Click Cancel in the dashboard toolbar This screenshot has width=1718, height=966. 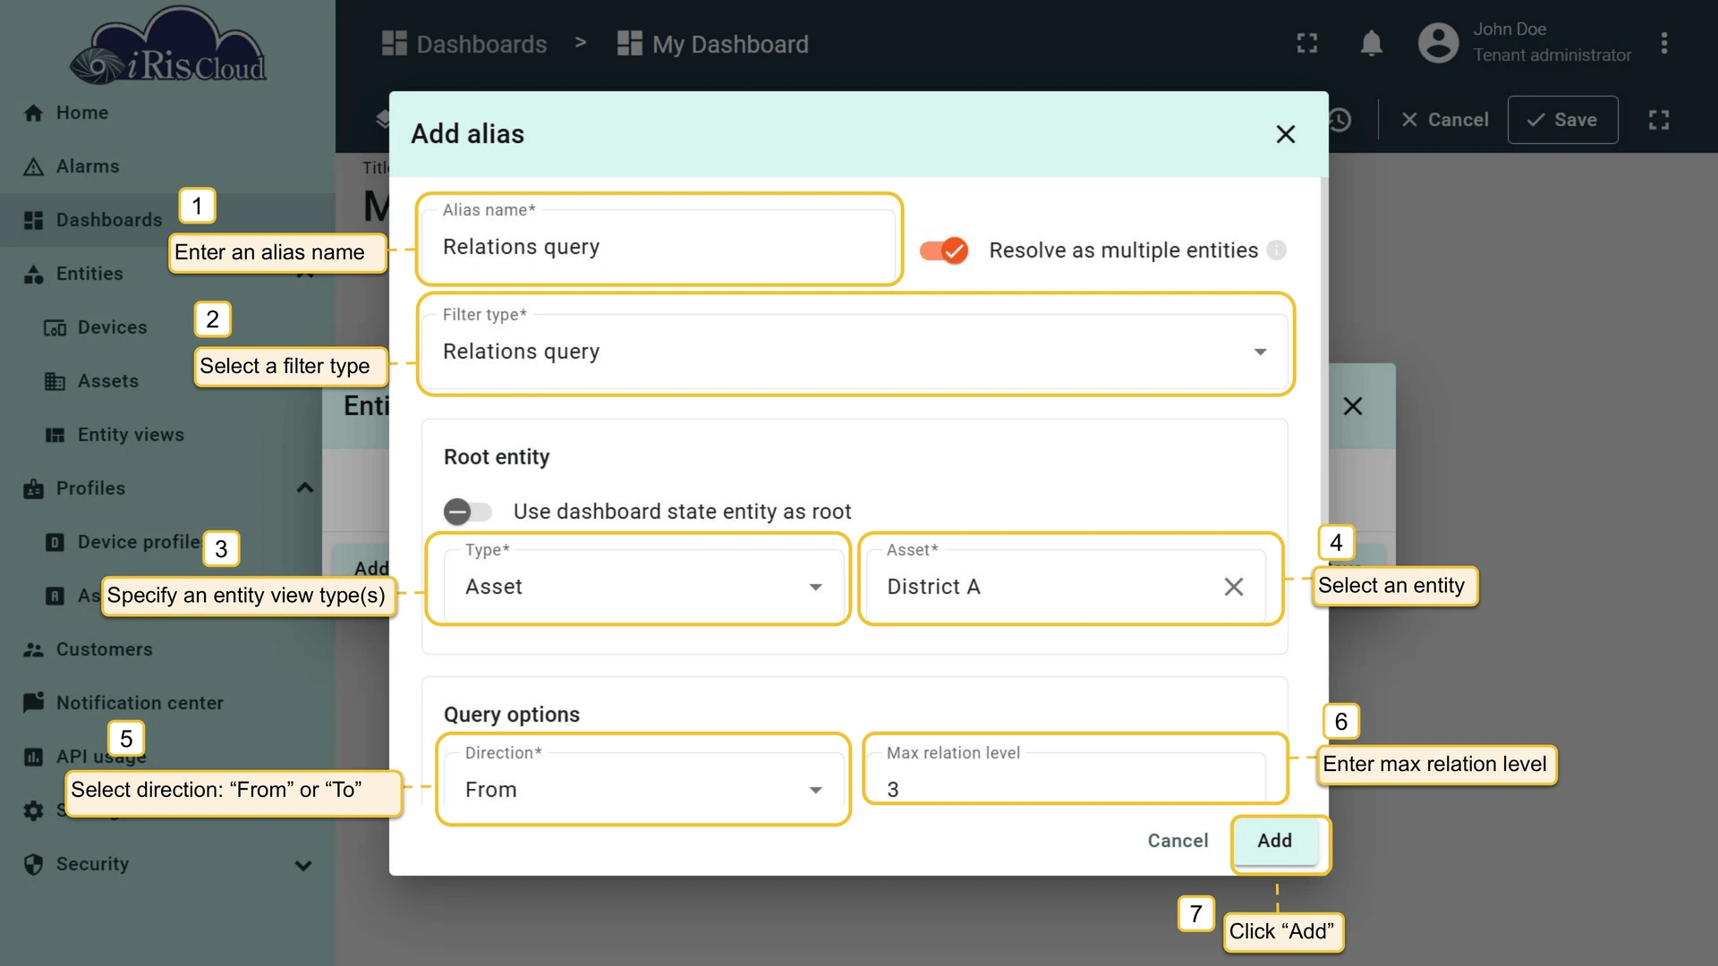pyautogui.click(x=1443, y=120)
